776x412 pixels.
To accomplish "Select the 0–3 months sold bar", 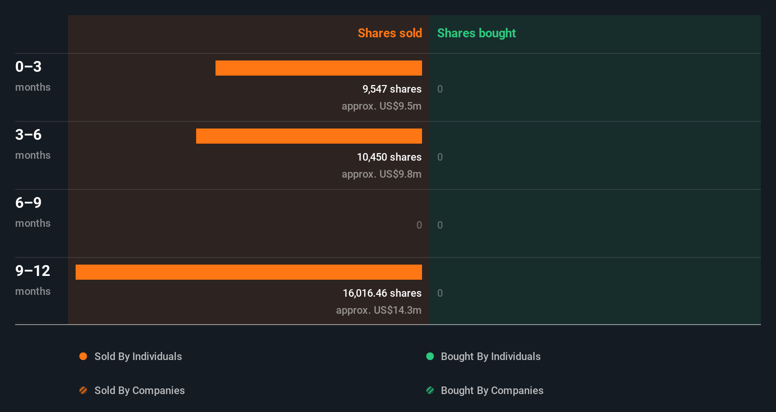I will [x=319, y=68].
